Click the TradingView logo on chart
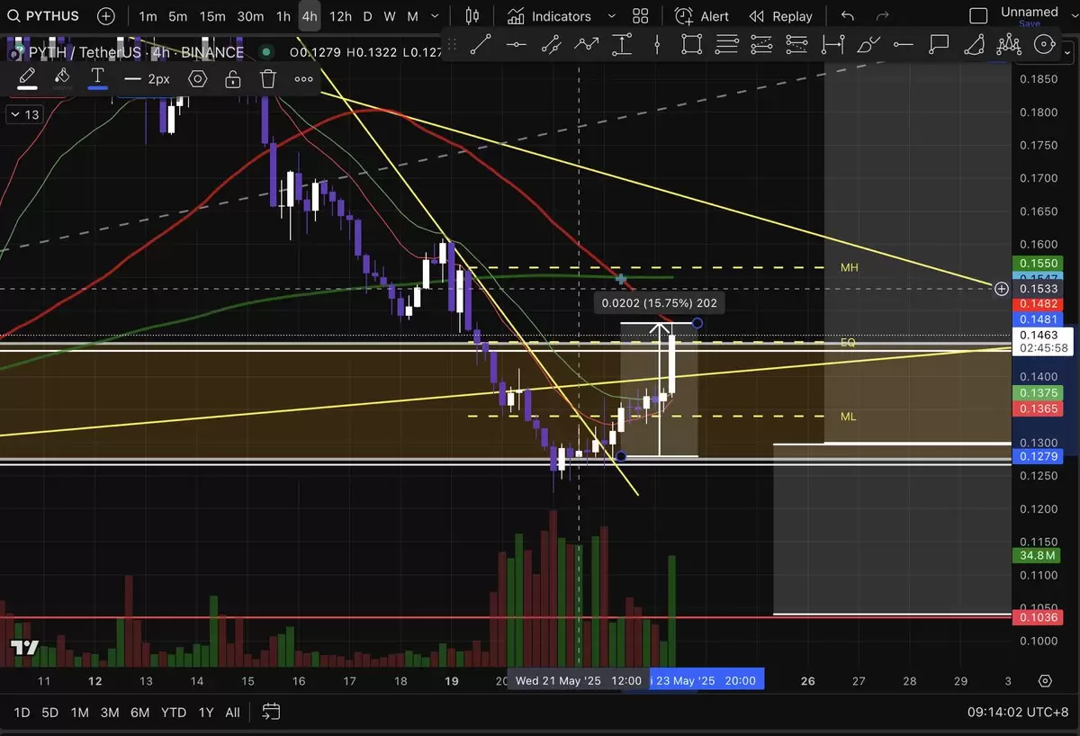1080x736 pixels. (x=24, y=648)
